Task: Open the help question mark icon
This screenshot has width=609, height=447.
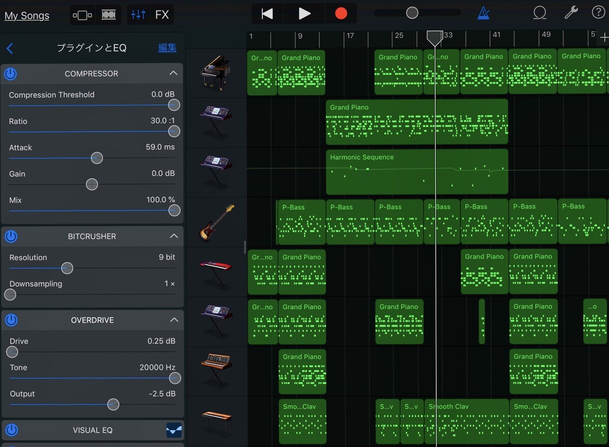Action: pyautogui.click(x=598, y=13)
